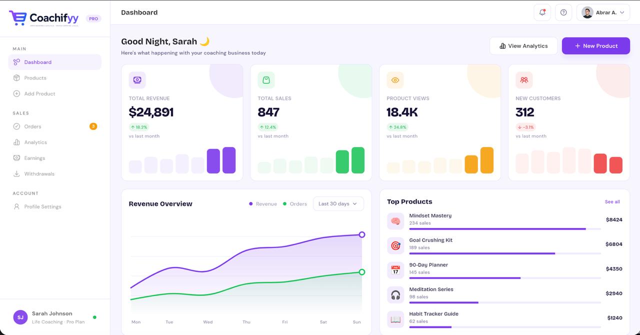The width and height of the screenshot is (640, 335).
Task: Click the 12.4% sales growth badge
Action: (x=268, y=127)
